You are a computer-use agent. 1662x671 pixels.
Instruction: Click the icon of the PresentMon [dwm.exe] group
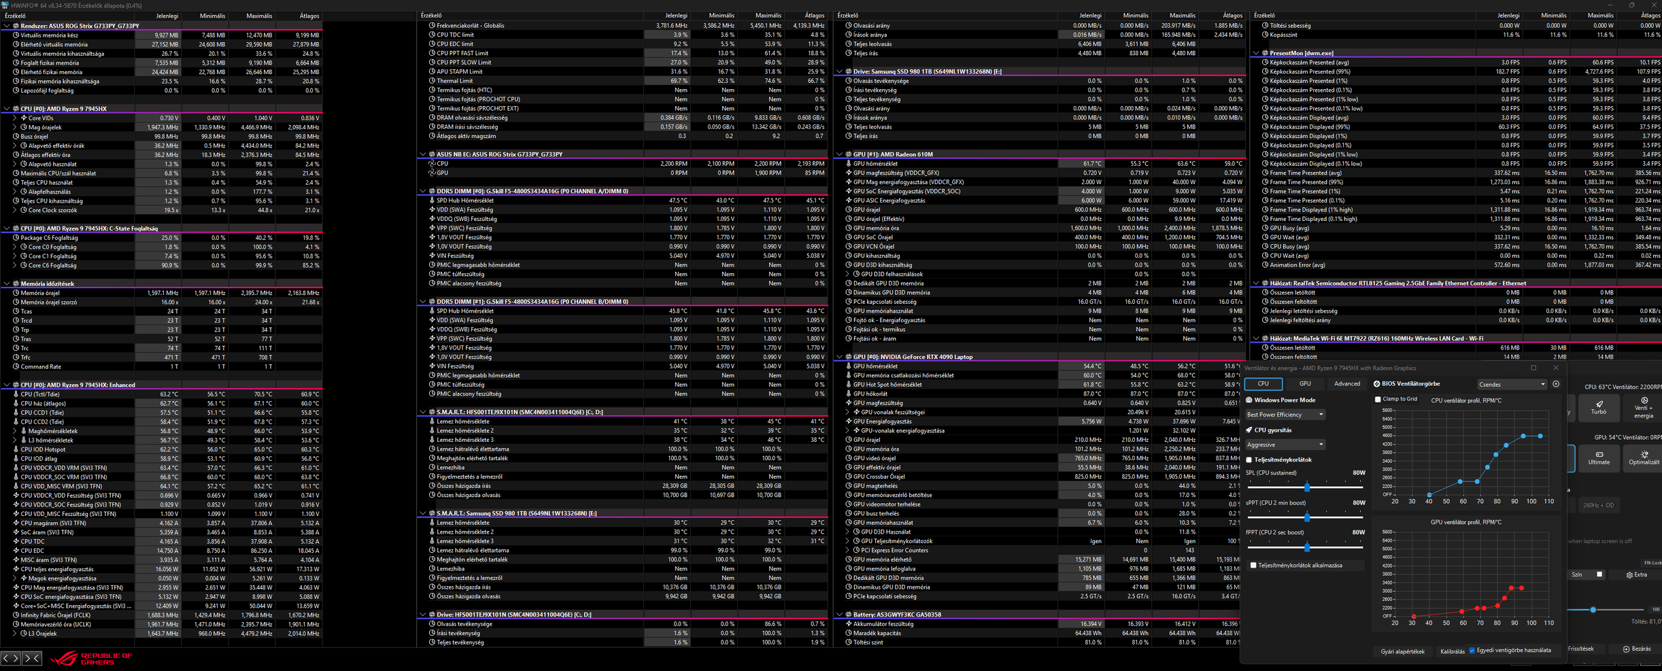1264,53
